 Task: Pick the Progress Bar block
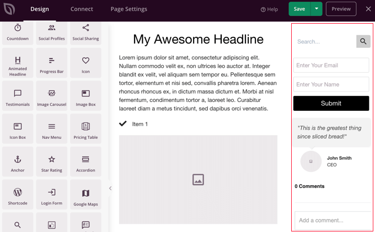coord(51,64)
